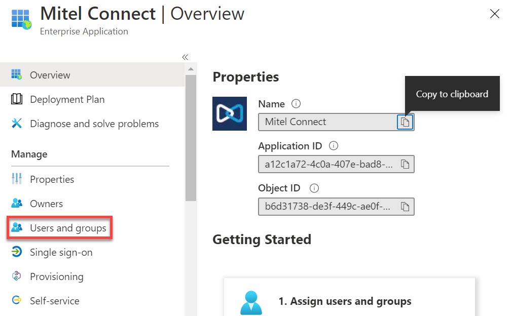
Task: Click the 'Enterprise Application' subtitle text
Action: [84, 31]
